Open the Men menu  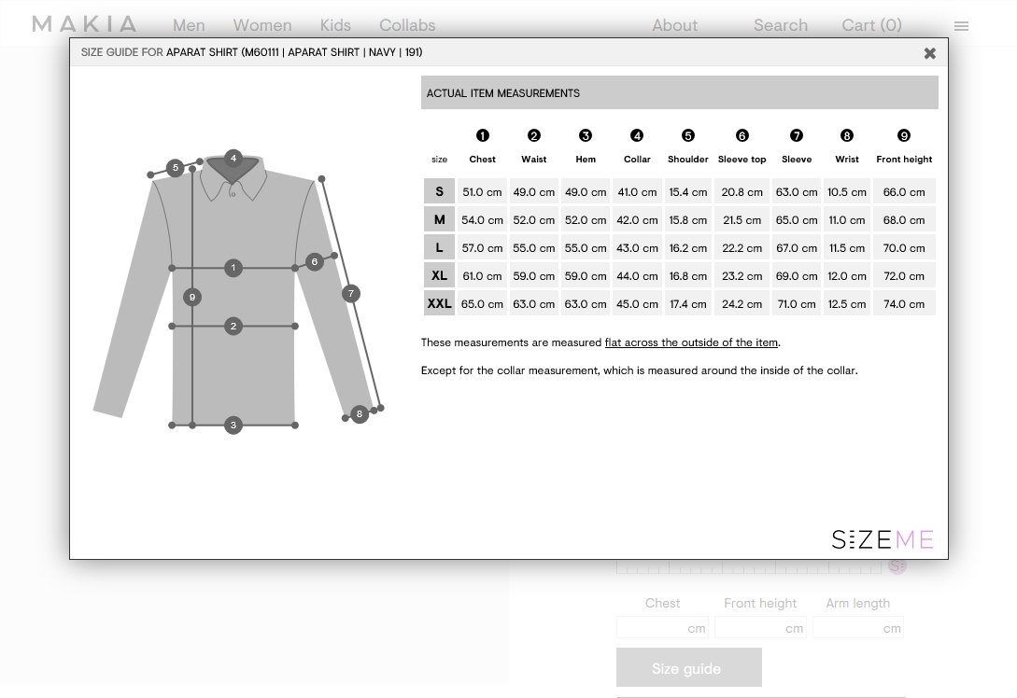point(189,25)
